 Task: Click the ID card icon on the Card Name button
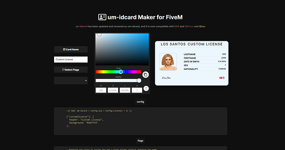[x=64, y=50]
